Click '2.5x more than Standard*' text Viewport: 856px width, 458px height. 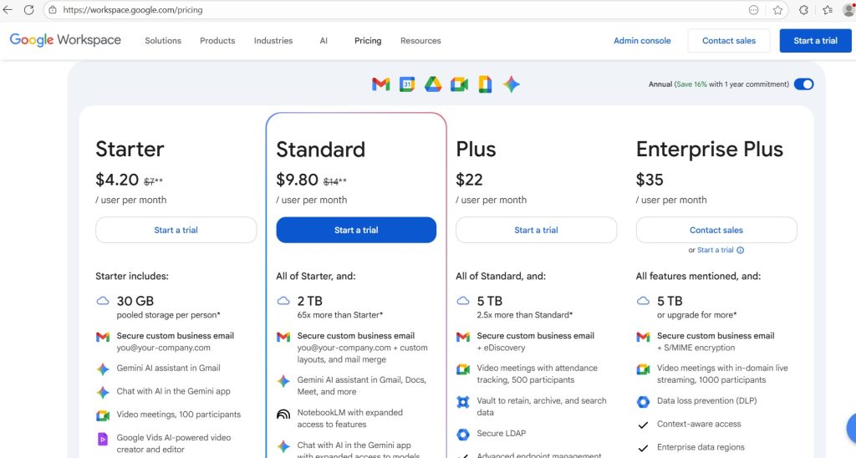click(x=525, y=315)
